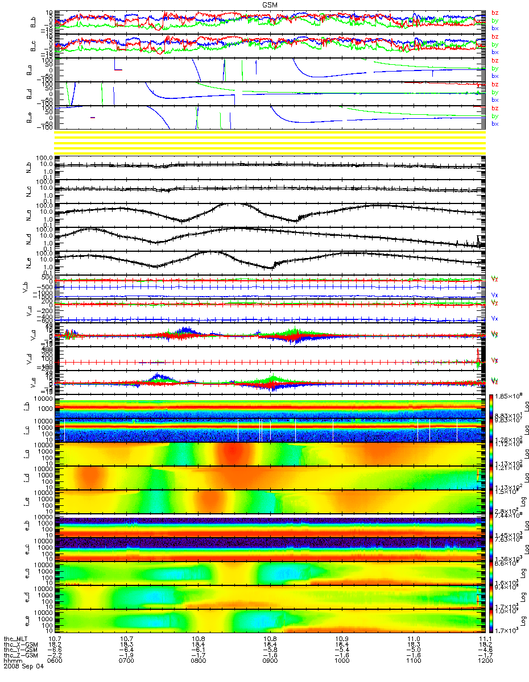Click the bz legend of the B_d panel
The width and height of the screenshot is (529, 682).
[495, 84]
